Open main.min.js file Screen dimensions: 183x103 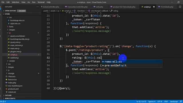tap(15, 48)
